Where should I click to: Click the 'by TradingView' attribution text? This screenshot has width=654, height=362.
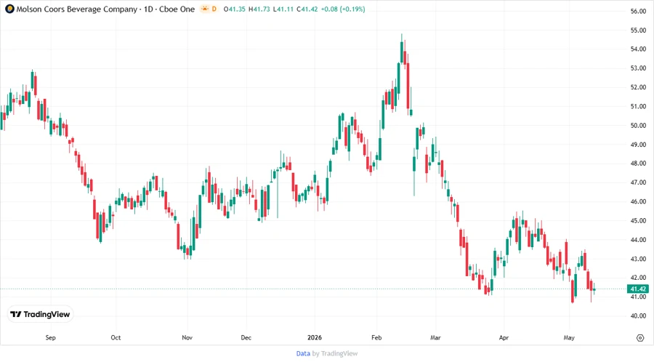(x=335, y=354)
